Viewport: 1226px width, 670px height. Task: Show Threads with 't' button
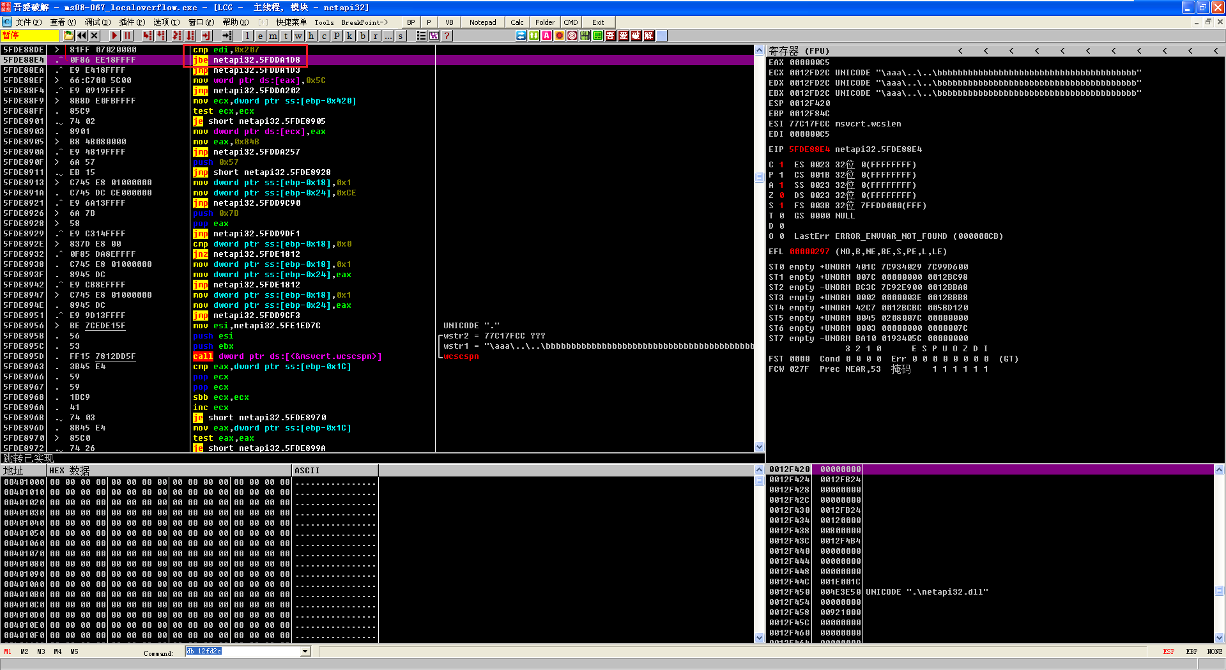(286, 36)
